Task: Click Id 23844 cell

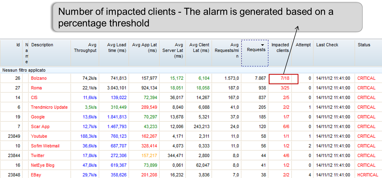Action: tap(14, 156)
